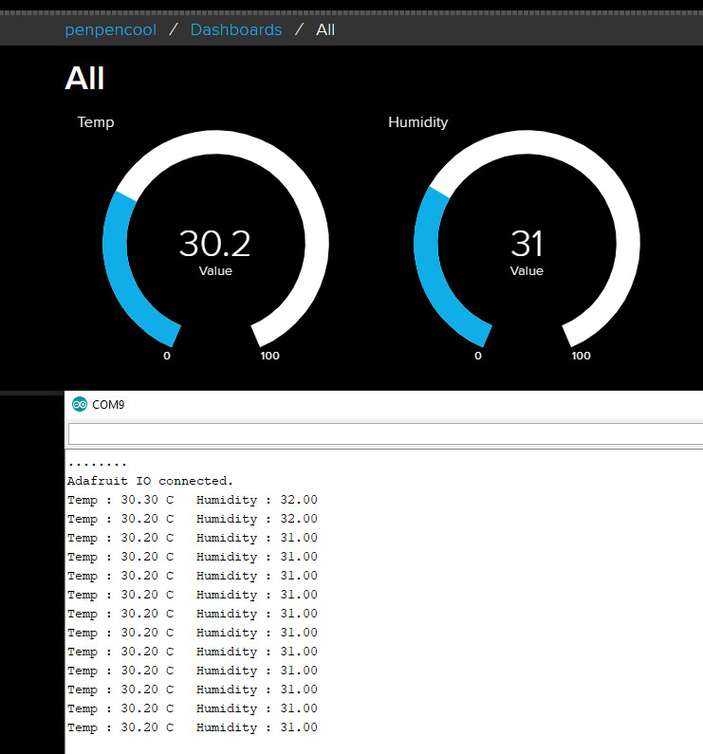Click the Value label under 31
This screenshot has width=703, height=754.
[527, 270]
